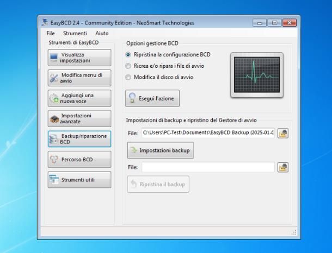Open Modifica menu di avvio section
Screen dimensions: 332x253
pos(79,78)
